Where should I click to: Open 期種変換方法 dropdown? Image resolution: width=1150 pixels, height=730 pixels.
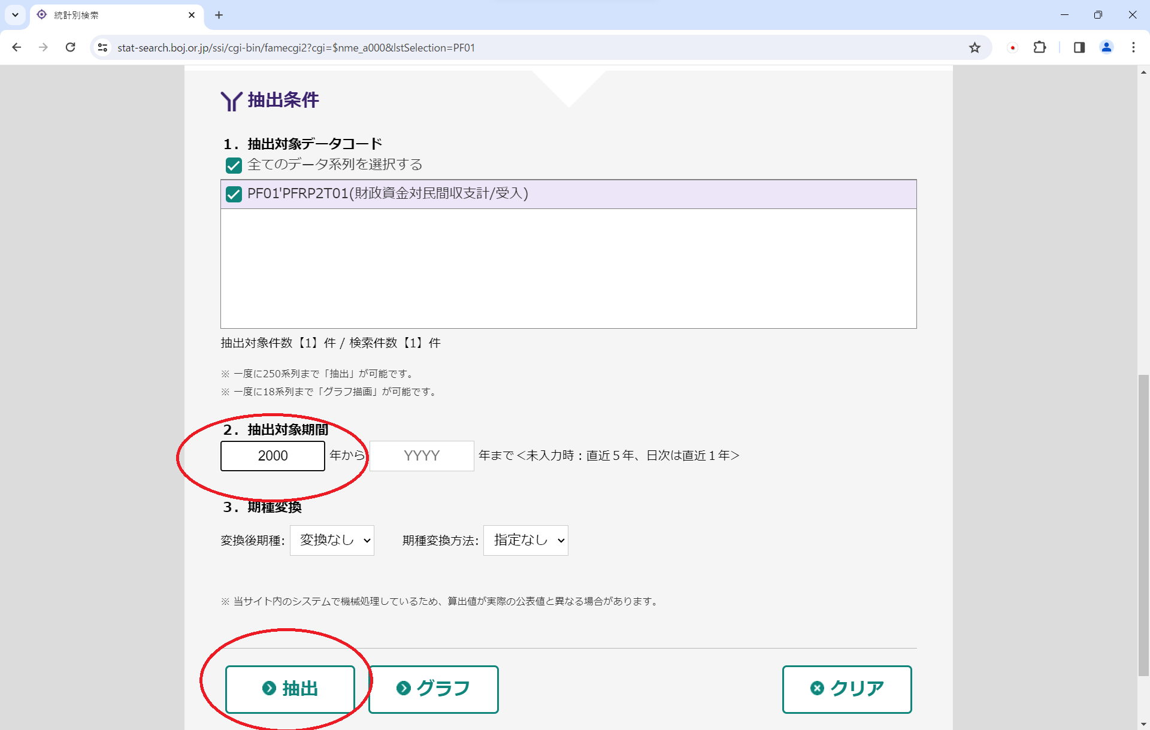point(525,540)
